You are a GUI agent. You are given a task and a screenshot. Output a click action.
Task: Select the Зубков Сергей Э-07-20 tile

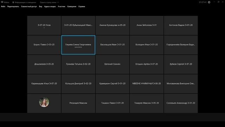pyautogui.click(x=181, y=64)
